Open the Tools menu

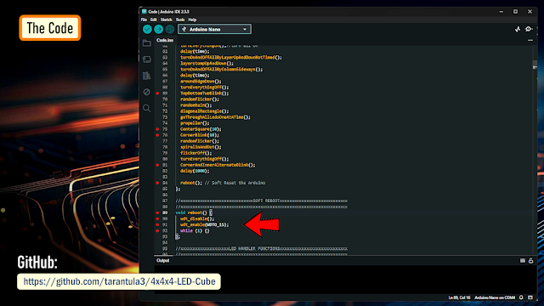[179, 20]
